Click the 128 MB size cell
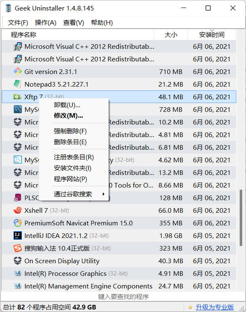Screen dimensions: 246x312 [x=171, y=198]
